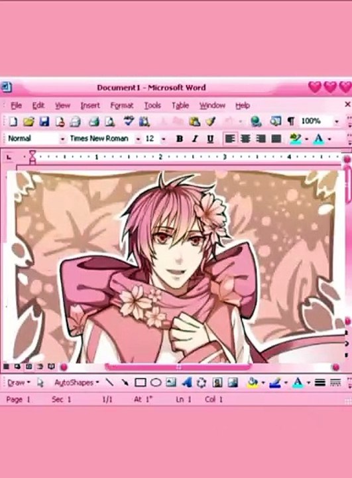This screenshot has height=478, width=352.
Task: Insert Picture from file
Action: 233,382
